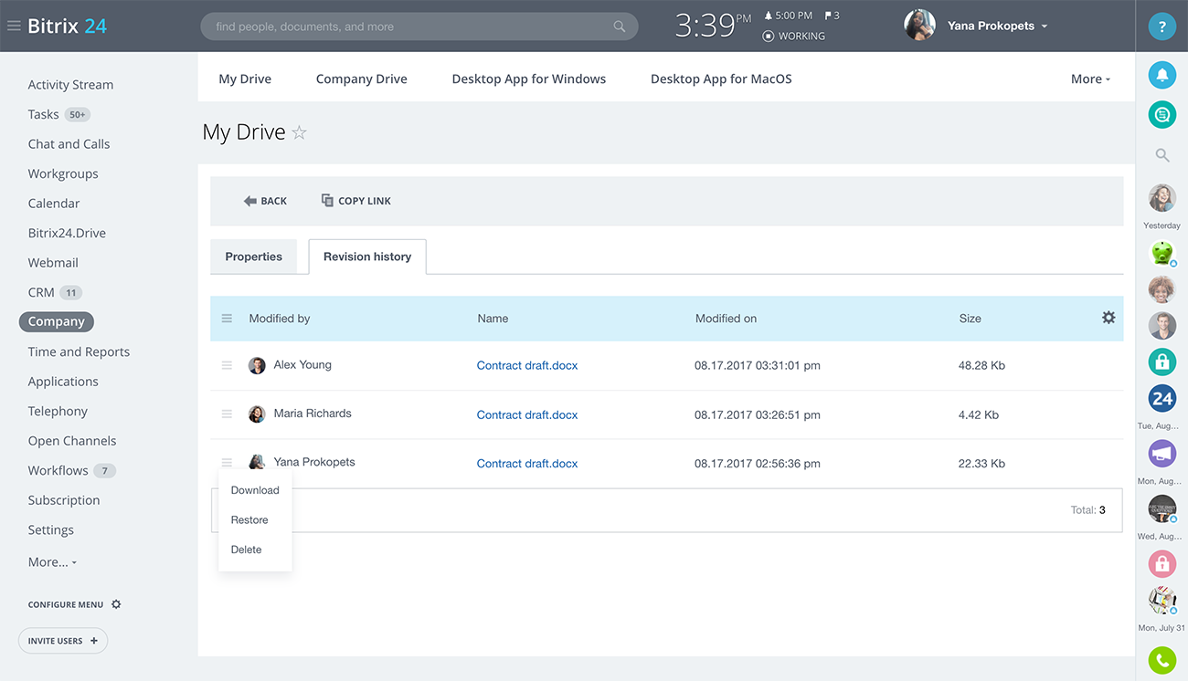The height and width of the screenshot is (681, 1188).
Task: Open row menu for Alex Young revision
Action: point(227,365)
